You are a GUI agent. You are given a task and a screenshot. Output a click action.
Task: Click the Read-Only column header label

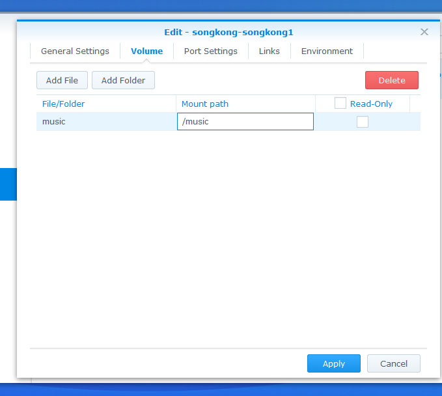pos(371,104)
